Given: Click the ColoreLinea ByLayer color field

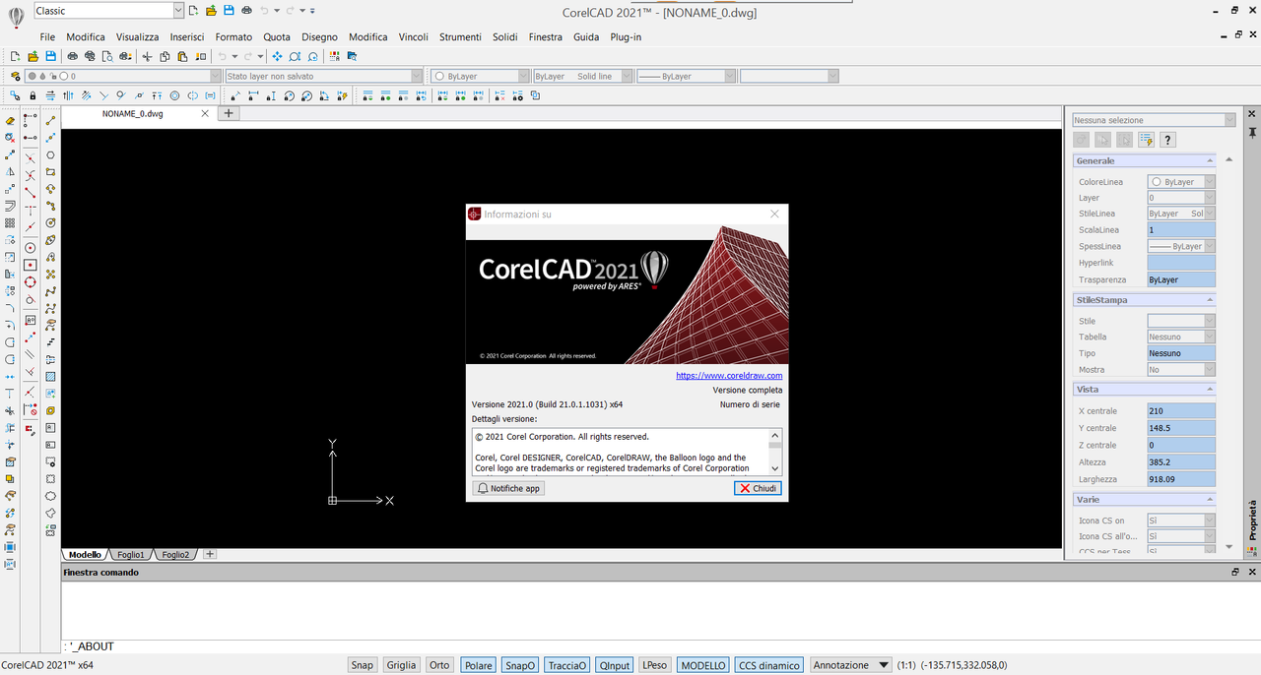Looking at the screenshot, I should click(1181, 182).
